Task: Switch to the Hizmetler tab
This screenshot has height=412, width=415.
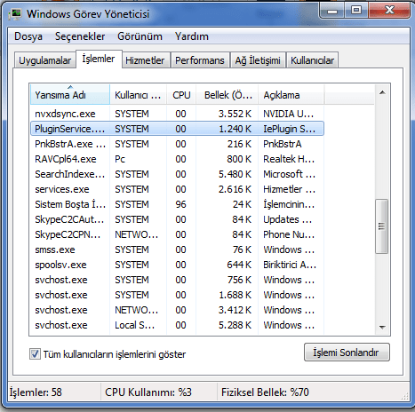Action: (x=145, y=60)
